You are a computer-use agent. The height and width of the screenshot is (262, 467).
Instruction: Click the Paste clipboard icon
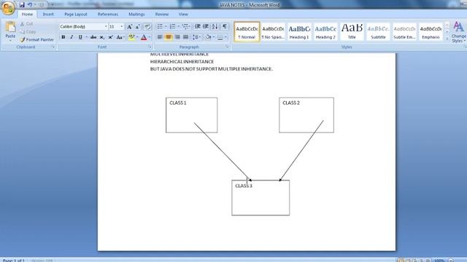10,28
